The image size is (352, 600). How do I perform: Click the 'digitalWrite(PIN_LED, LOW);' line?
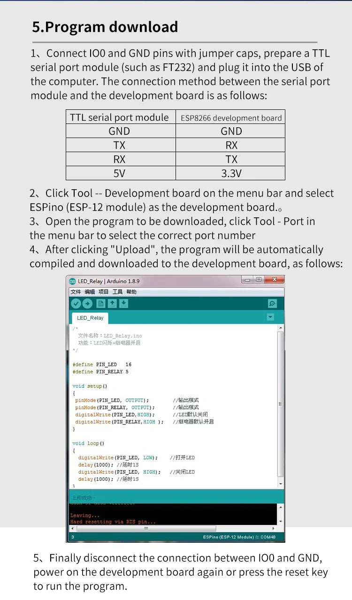118,458
